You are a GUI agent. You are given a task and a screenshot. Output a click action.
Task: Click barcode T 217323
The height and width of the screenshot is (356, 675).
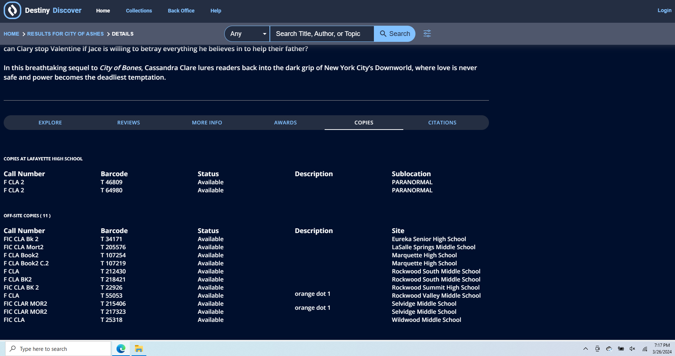[x=113, y=312]
